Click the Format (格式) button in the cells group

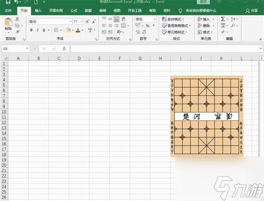click(x=205, y=32)
